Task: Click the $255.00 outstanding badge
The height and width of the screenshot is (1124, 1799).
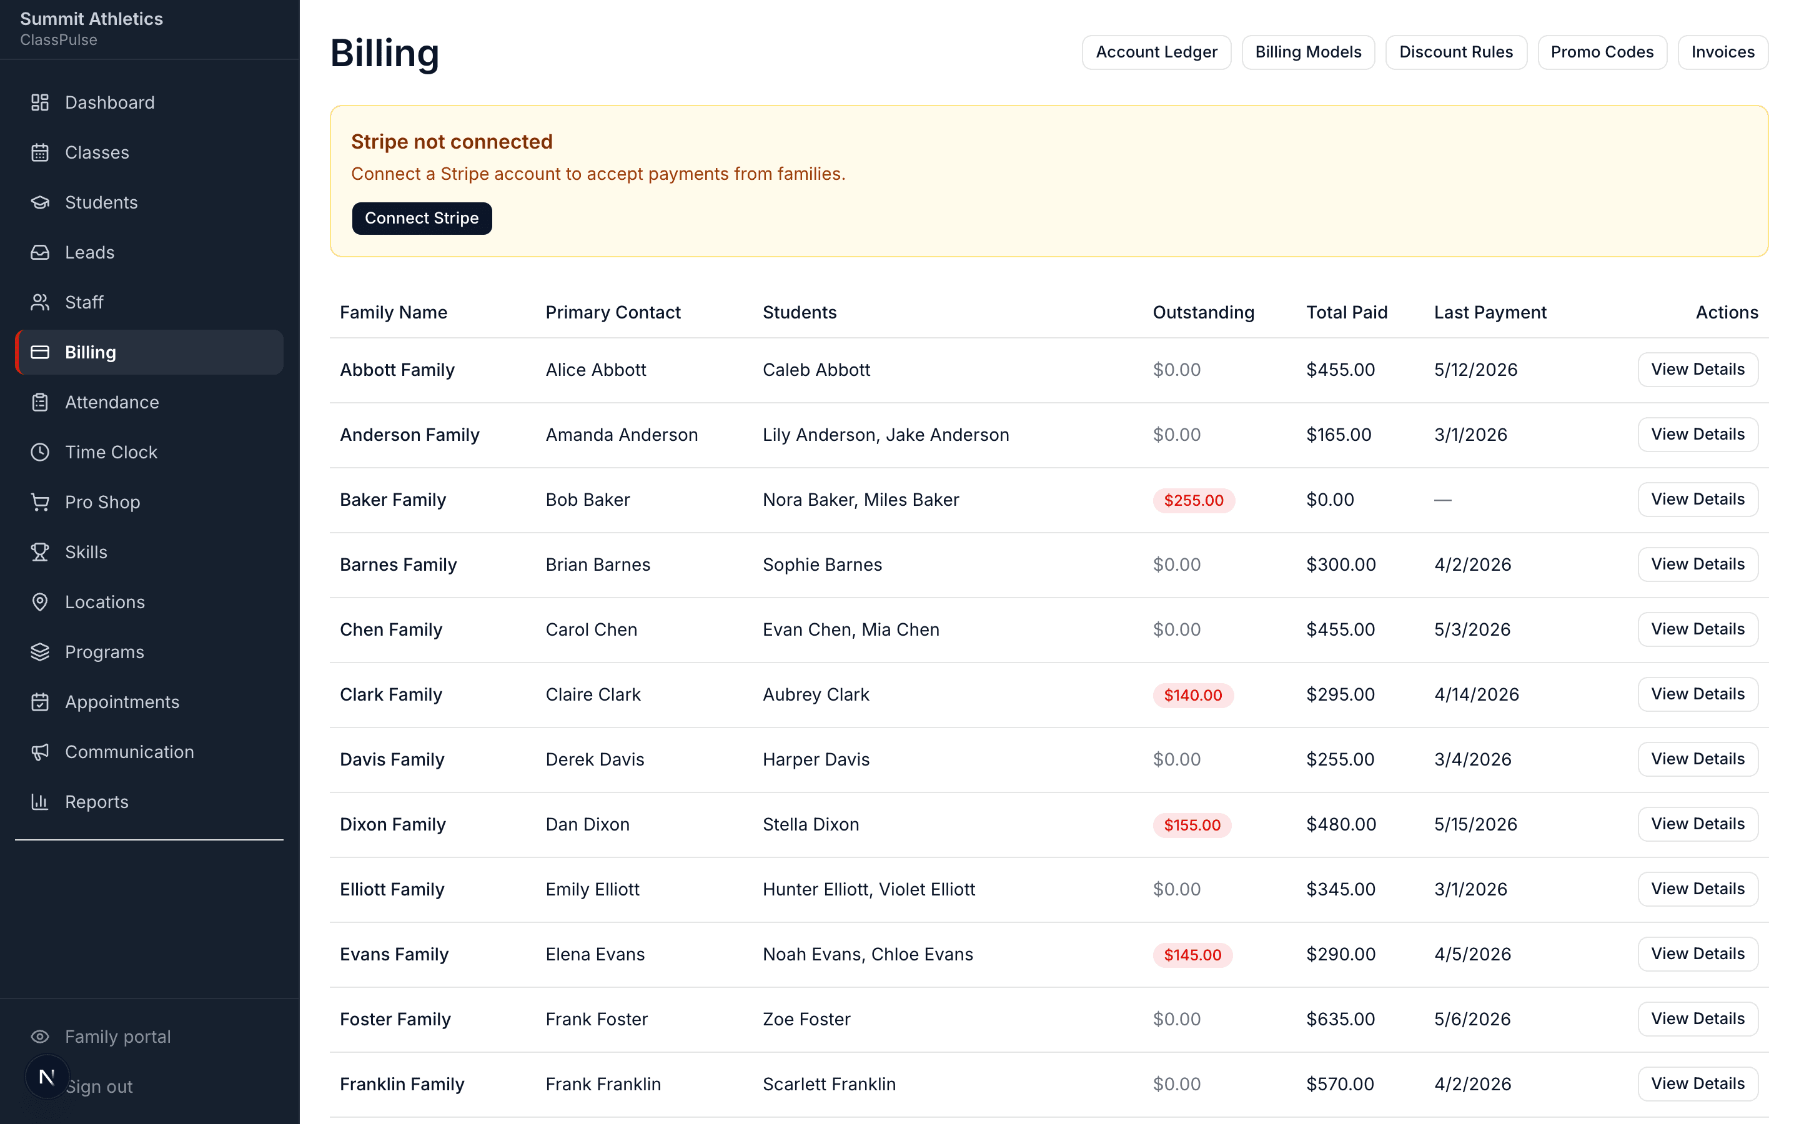Action: (1193, 500)
